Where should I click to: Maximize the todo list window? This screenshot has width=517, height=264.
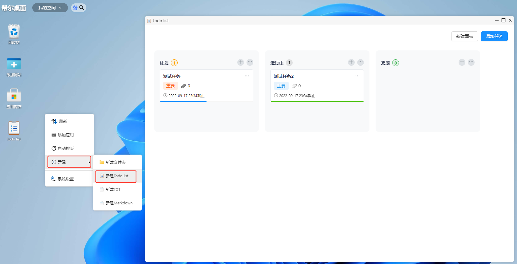[503, 20]
